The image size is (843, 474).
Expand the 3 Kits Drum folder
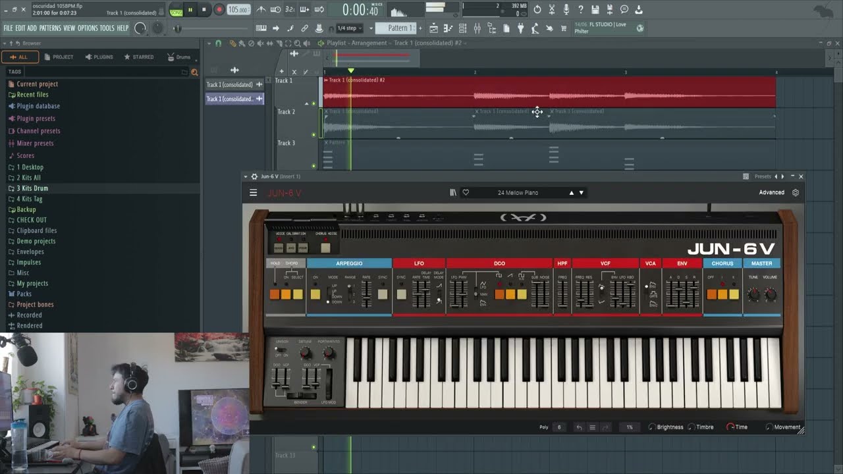(x=28, y=188)
